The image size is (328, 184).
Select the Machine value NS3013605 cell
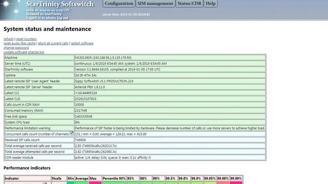pos(170,58)
